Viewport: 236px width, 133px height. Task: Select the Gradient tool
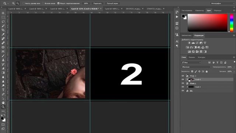coord(3,73)
